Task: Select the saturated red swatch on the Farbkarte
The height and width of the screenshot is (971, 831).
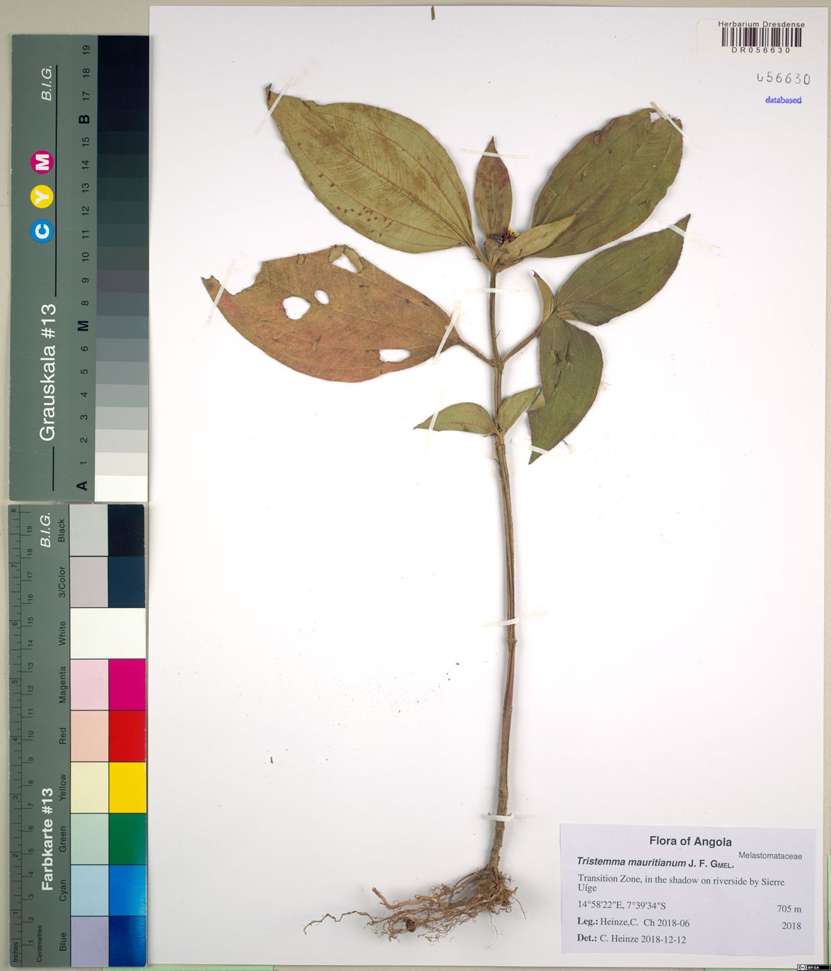Action: pyautogui.click(x=127, y=735)
